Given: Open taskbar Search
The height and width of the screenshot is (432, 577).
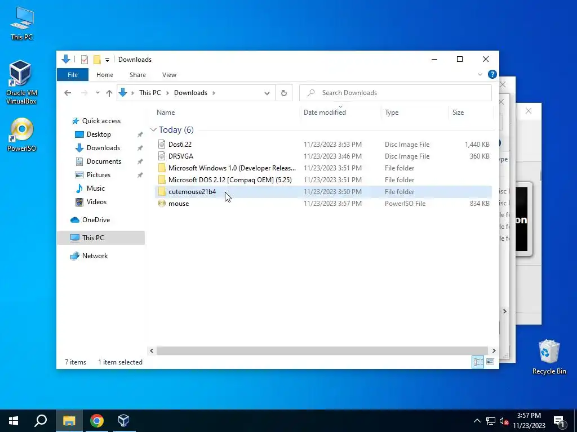Looking at the screenshot, I should click(x=41, y=421).
